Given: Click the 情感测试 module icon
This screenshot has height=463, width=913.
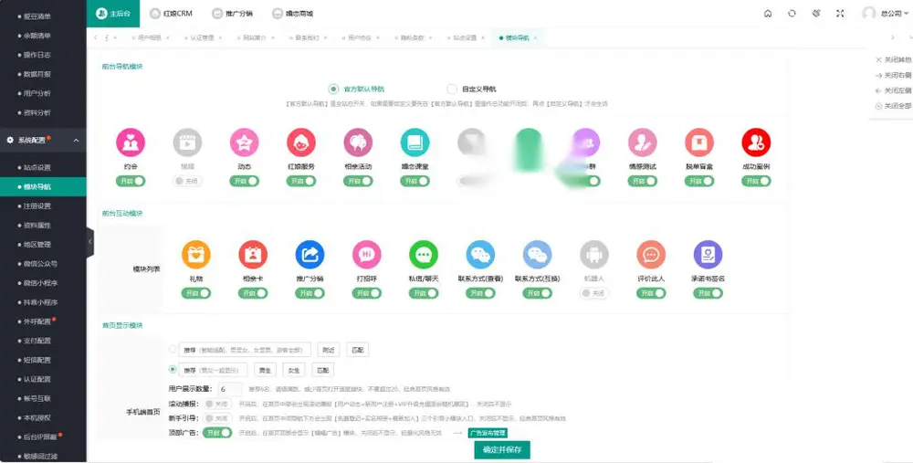Looking at the screenshot, I should 643,142.
